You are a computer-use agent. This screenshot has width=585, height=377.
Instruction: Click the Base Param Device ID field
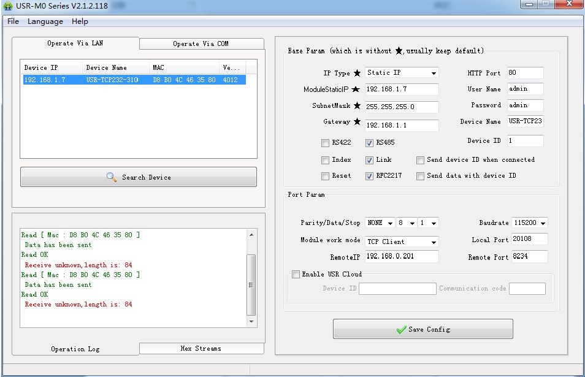point(526,140)
